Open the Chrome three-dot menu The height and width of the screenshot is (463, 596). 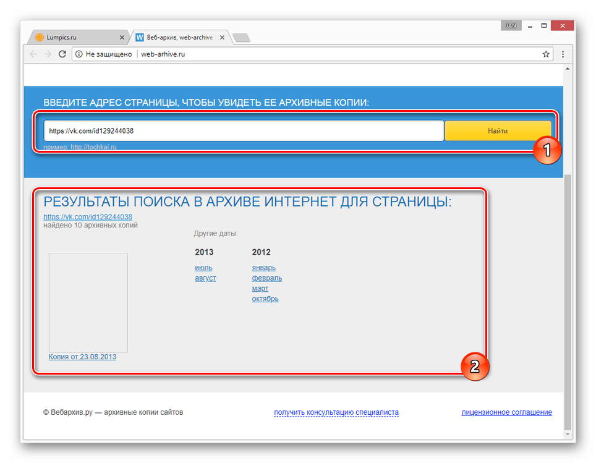[563, 54]
